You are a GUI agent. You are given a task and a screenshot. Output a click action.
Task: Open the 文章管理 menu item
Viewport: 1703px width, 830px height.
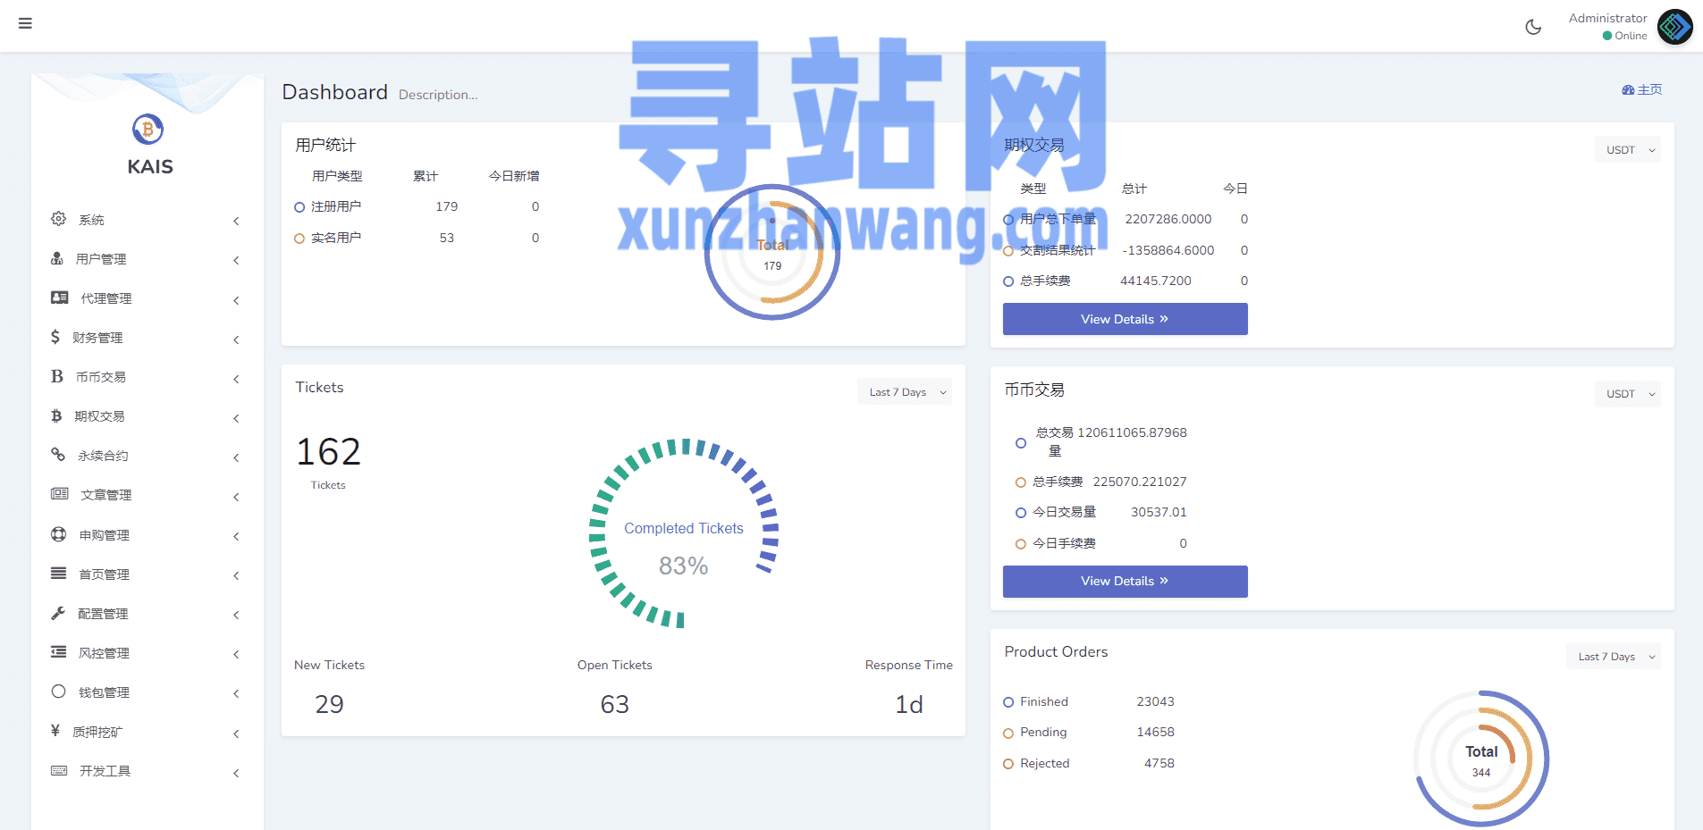148,495
